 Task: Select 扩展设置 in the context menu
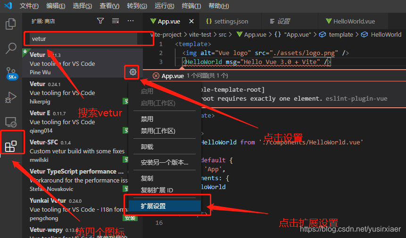click(165, 206)
